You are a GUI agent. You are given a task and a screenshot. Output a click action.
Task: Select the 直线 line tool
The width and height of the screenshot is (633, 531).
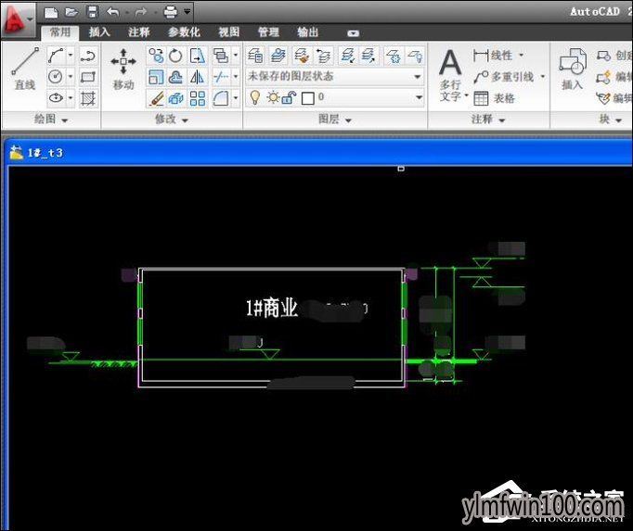tap(25, 69)
